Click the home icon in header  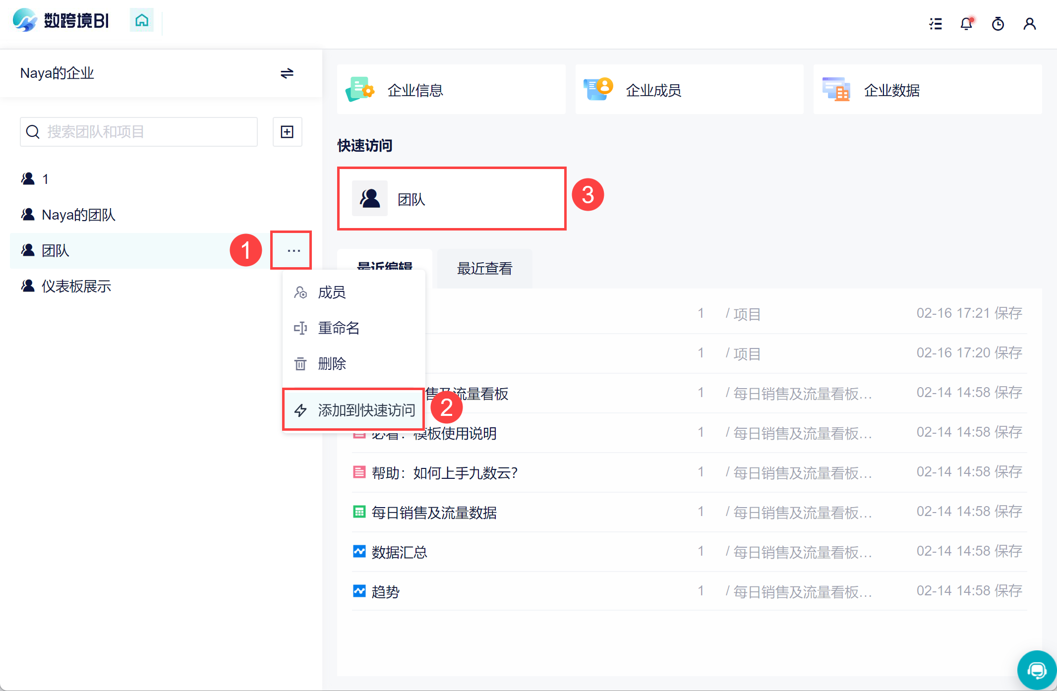point(142,20)
